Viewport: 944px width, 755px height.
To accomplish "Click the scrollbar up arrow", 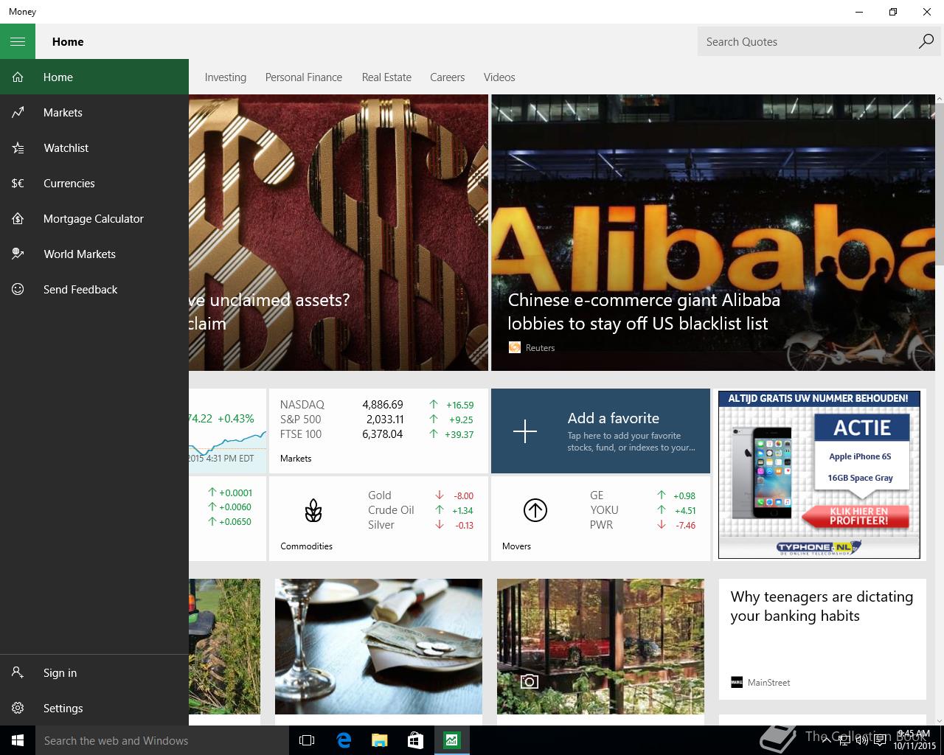I will tap(939, 99).
